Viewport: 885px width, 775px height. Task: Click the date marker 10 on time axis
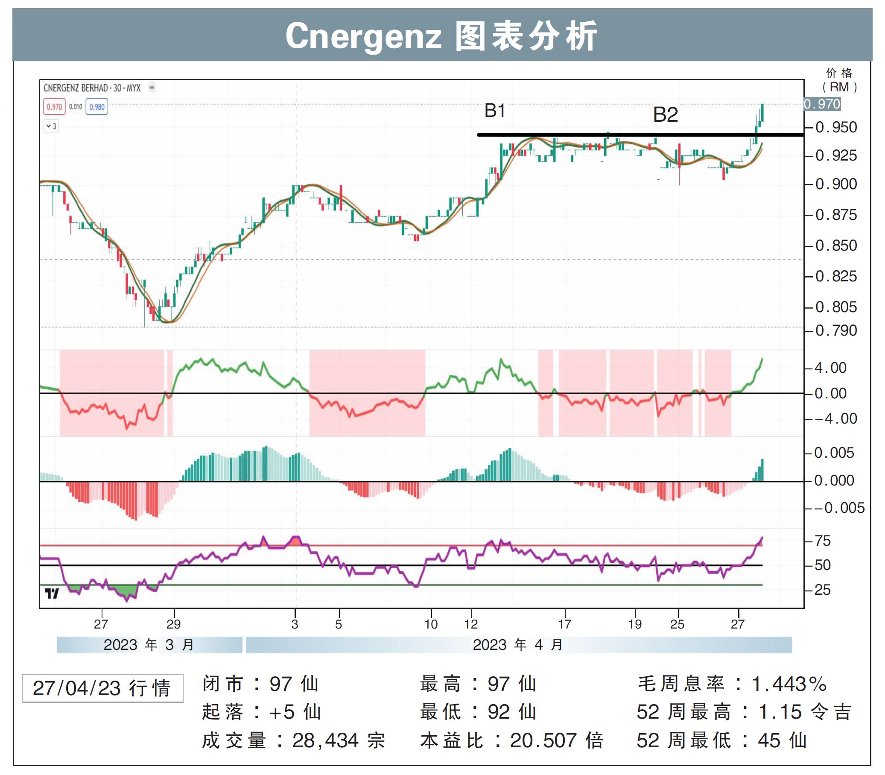click(x=431, y=624)
